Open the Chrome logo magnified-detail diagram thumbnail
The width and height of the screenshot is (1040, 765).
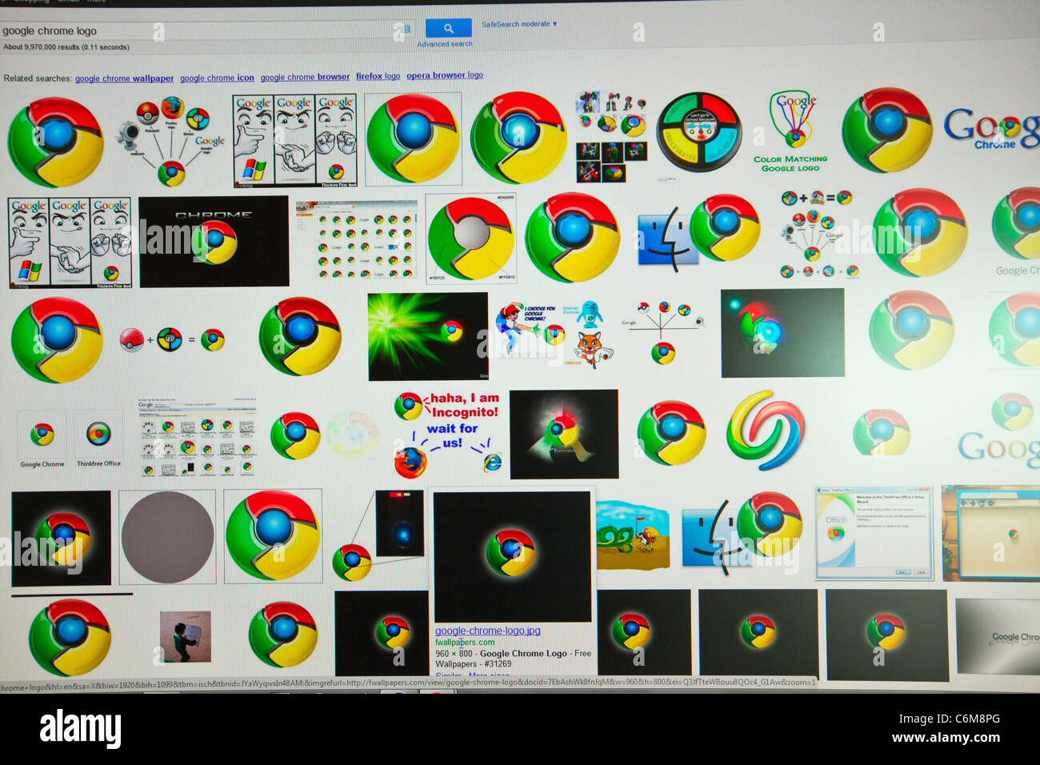(x=378, y=535)
